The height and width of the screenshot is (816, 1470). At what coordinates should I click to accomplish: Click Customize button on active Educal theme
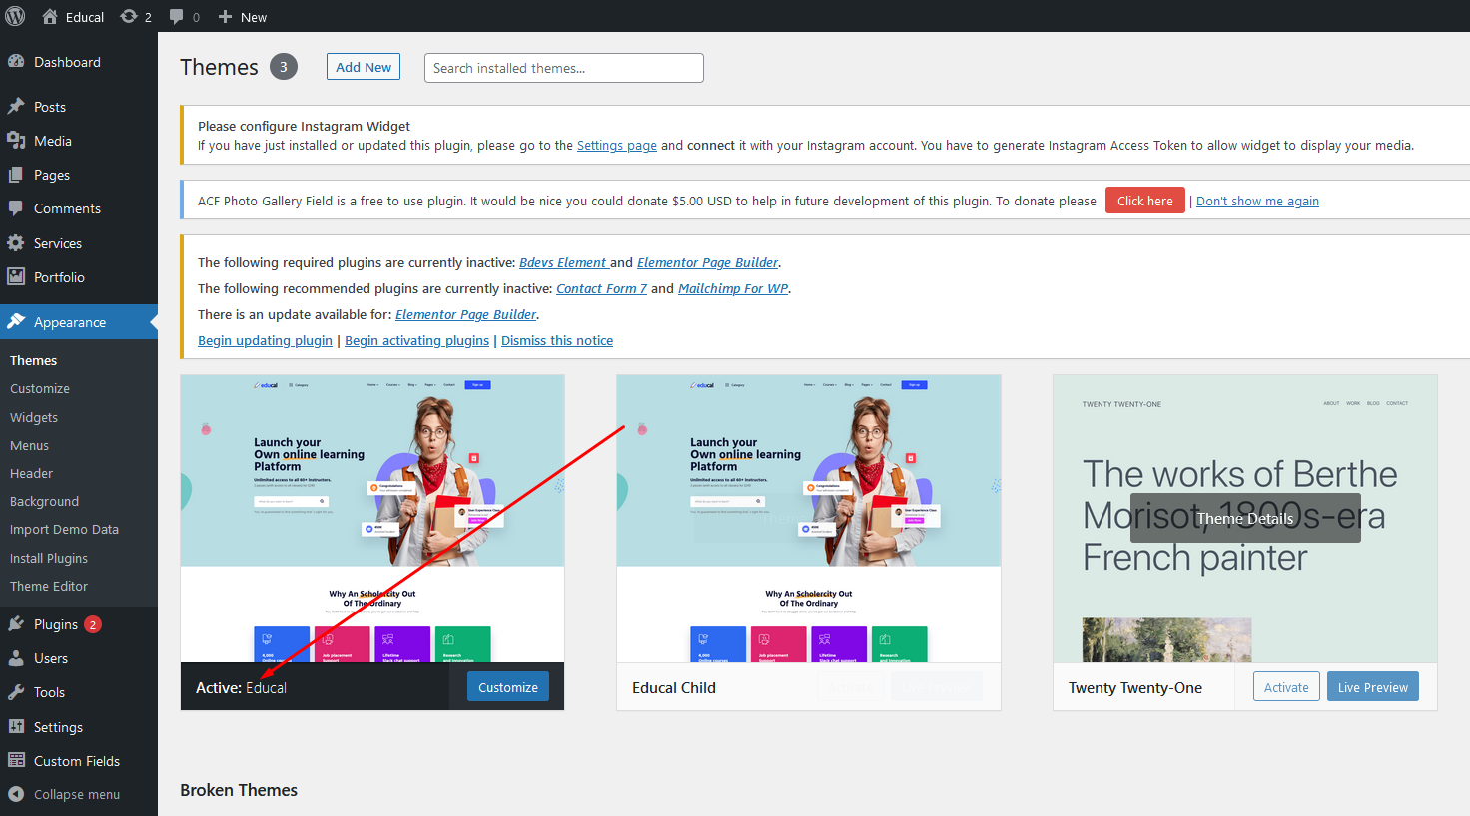(508, 686)
